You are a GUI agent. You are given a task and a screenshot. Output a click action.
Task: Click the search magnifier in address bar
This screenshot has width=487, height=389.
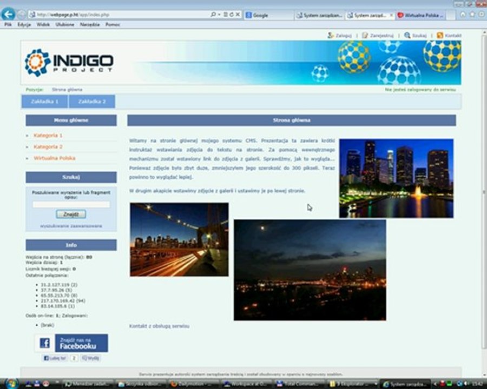point(213,15)
